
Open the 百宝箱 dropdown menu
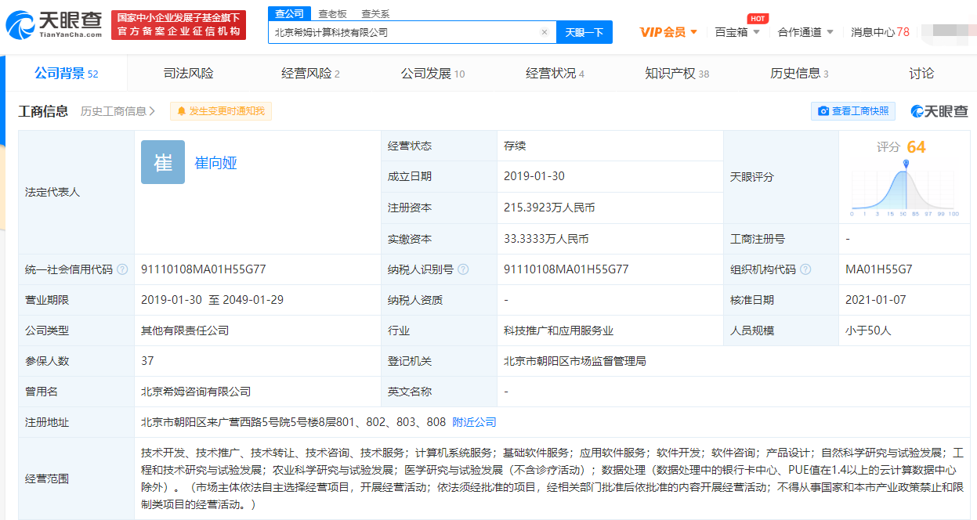736,32
